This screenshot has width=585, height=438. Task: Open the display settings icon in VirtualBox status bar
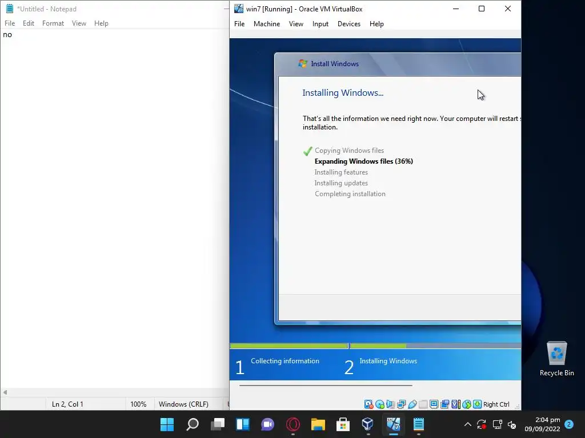(434, 404)
